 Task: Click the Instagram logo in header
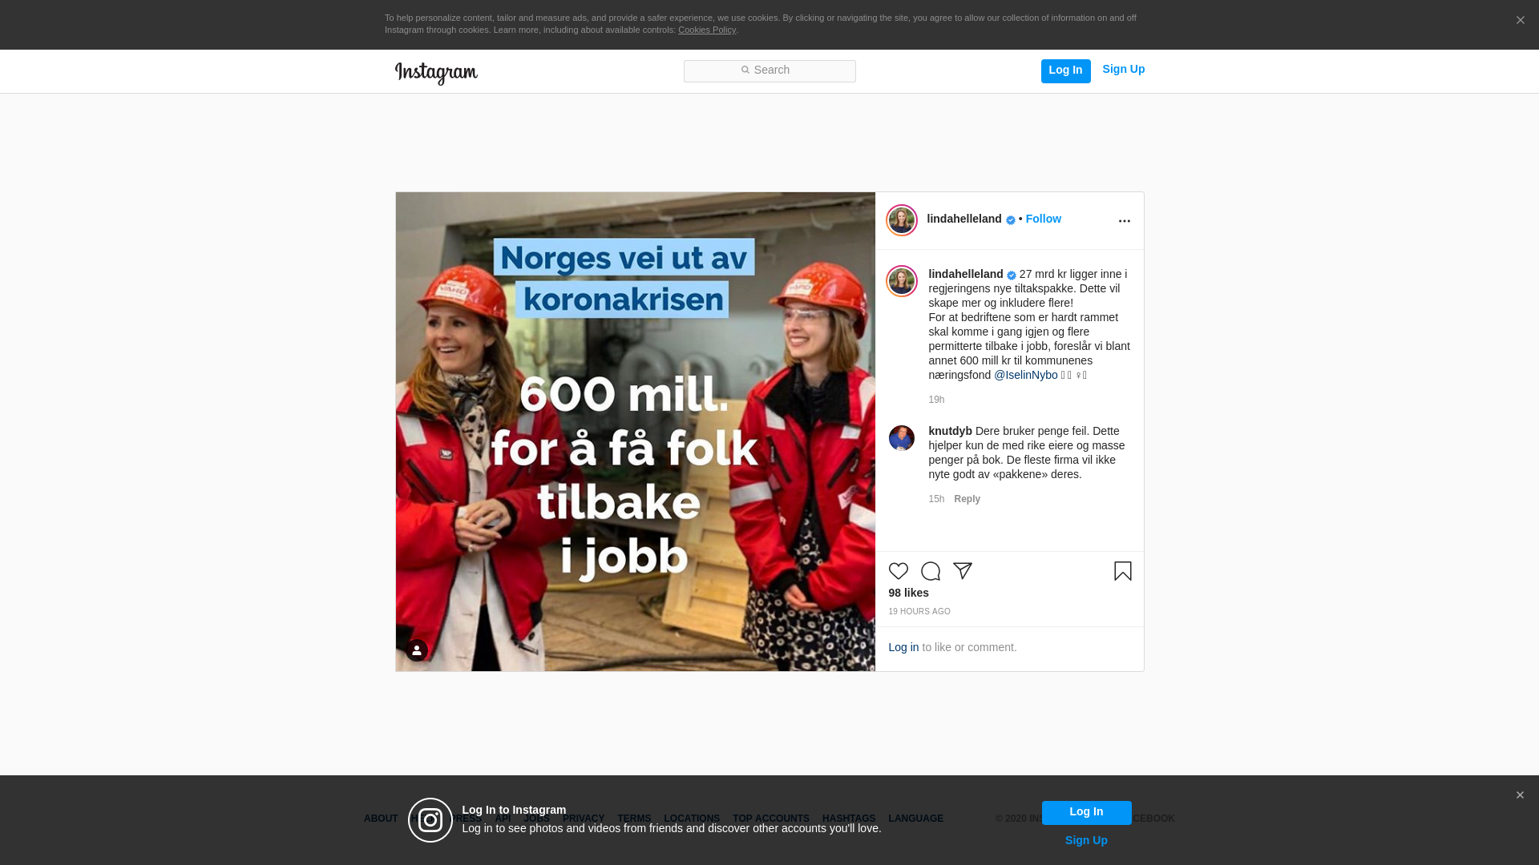pos(436,73)
